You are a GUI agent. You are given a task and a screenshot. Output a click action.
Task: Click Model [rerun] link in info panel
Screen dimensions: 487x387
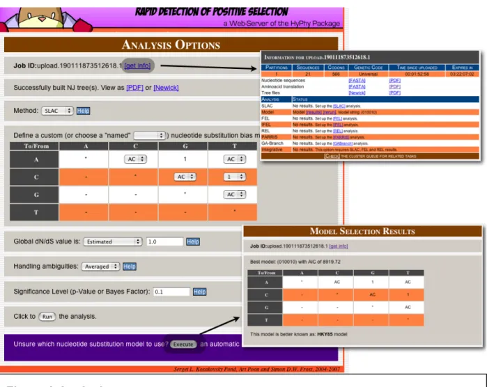[330, 112]
